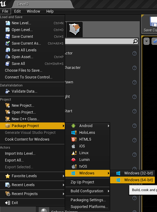Click the New Level icon

8,23
